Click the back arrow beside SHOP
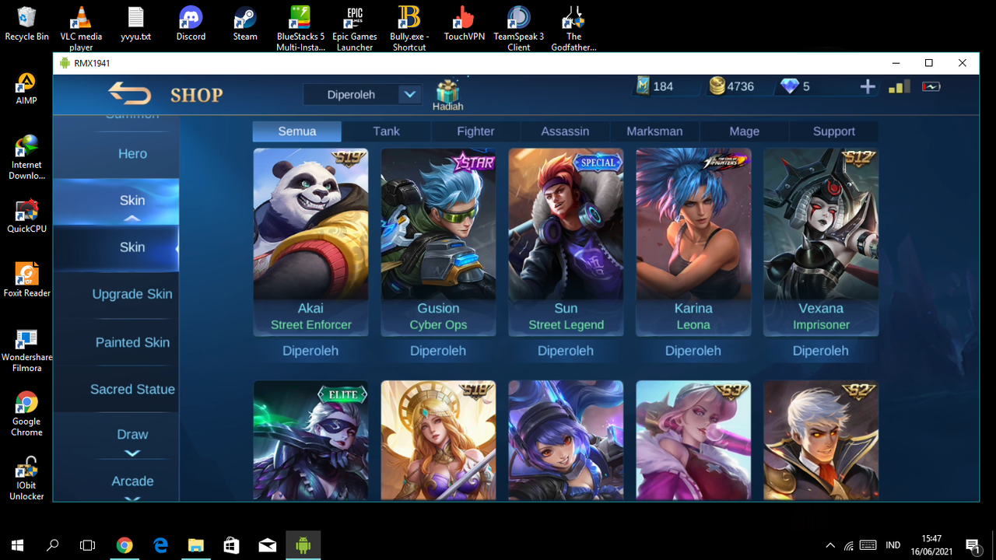 click(129, 94)
